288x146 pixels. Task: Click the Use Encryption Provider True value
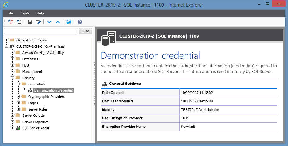185,118
